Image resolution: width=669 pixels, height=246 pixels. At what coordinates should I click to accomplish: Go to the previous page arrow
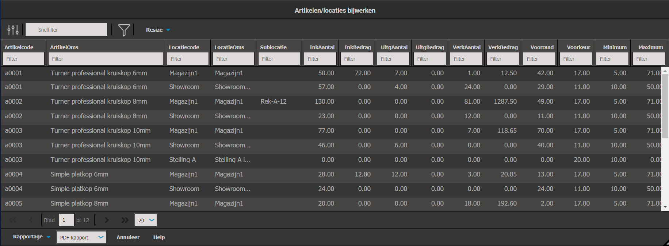31,220
